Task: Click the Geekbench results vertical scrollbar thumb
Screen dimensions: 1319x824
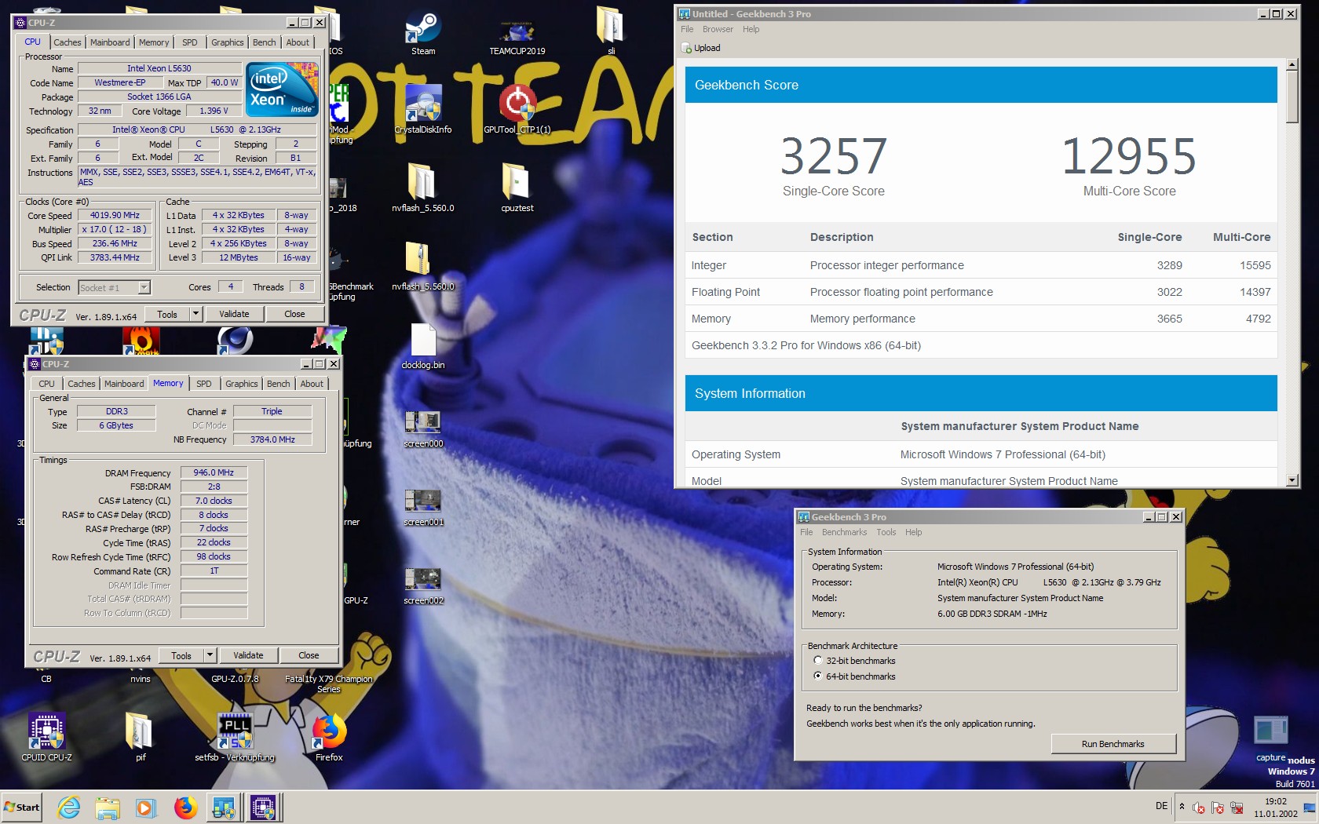Action: (x=1292, y=97)
